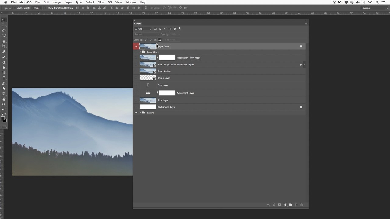
Task: Select the Pen tool
Action: [4, 83]
